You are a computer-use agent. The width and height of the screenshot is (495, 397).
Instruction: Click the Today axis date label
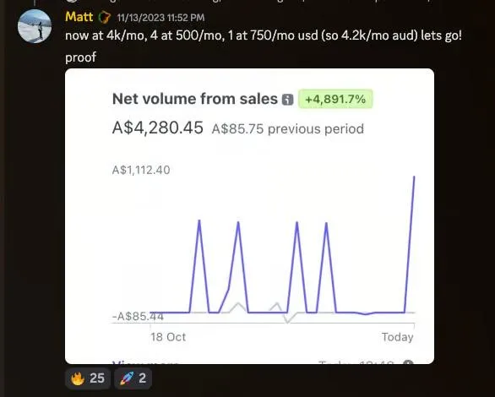[398, 337]
